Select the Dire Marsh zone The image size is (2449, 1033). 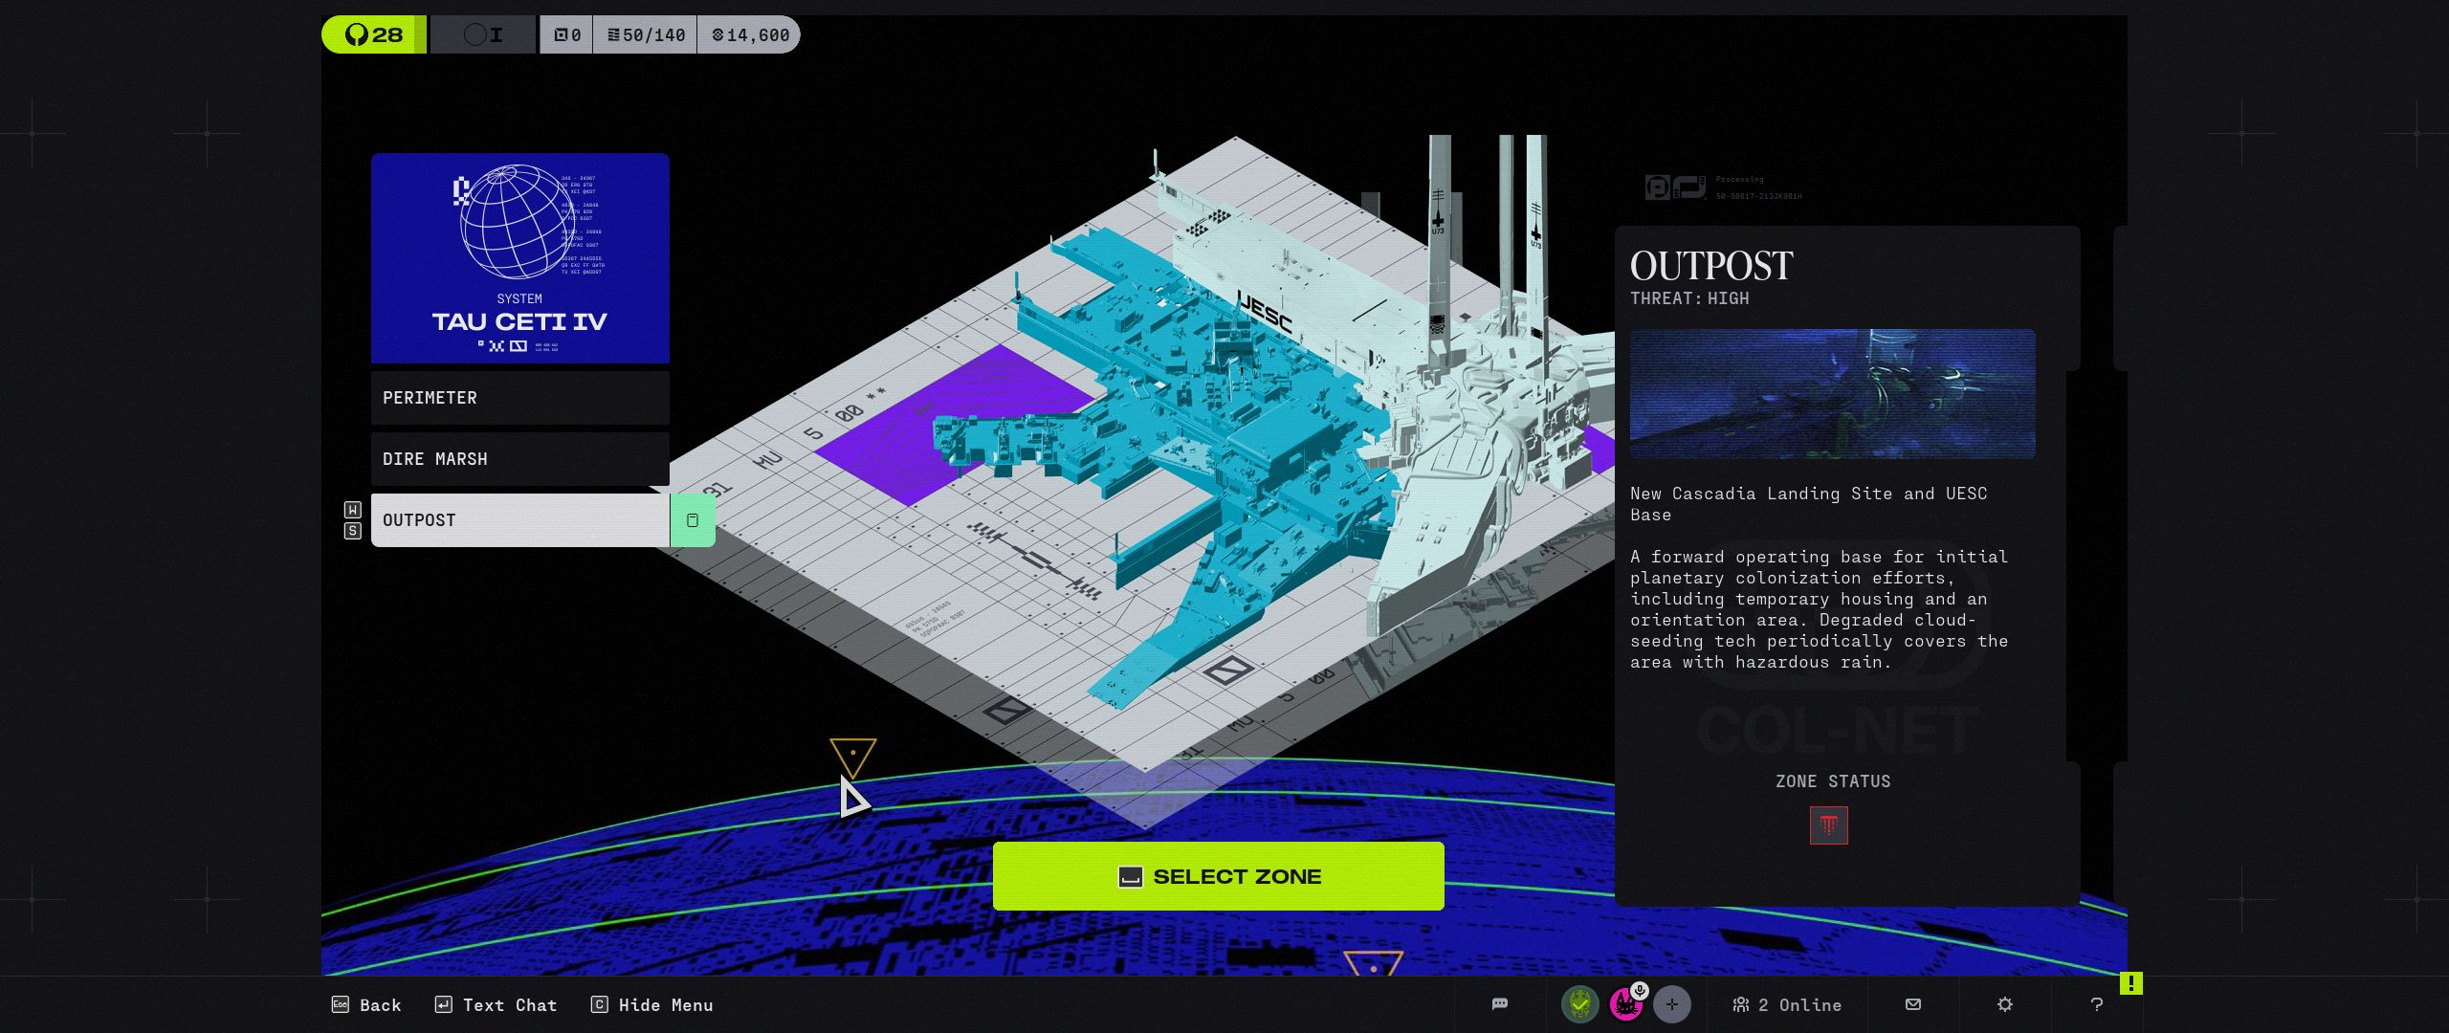coord(520,459)
